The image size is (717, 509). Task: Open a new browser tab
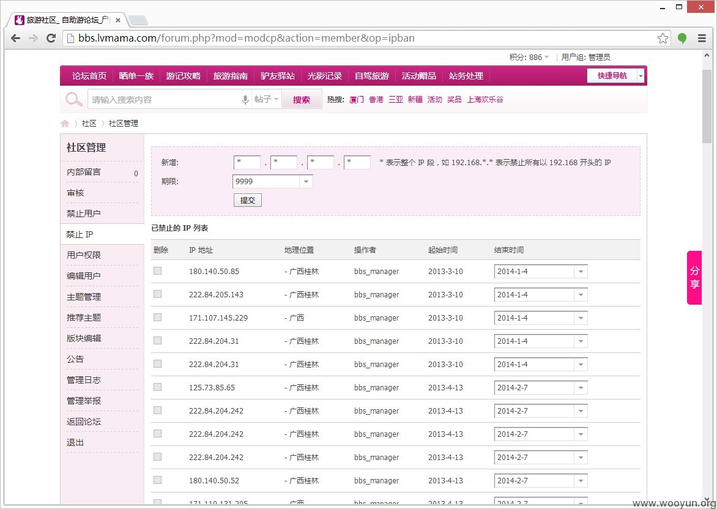138,20
